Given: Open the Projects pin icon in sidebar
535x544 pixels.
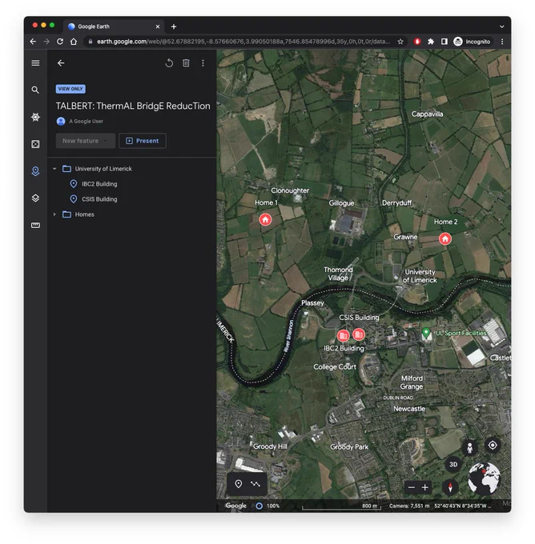Looking at the screenshot, I should [x=35, y=171].
